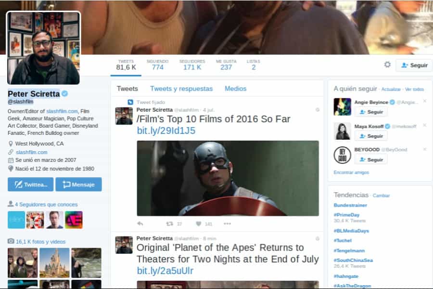Click Ver todos in A quién seguir
The height and width of the screenshot is (289, 433).
point(415,89)
